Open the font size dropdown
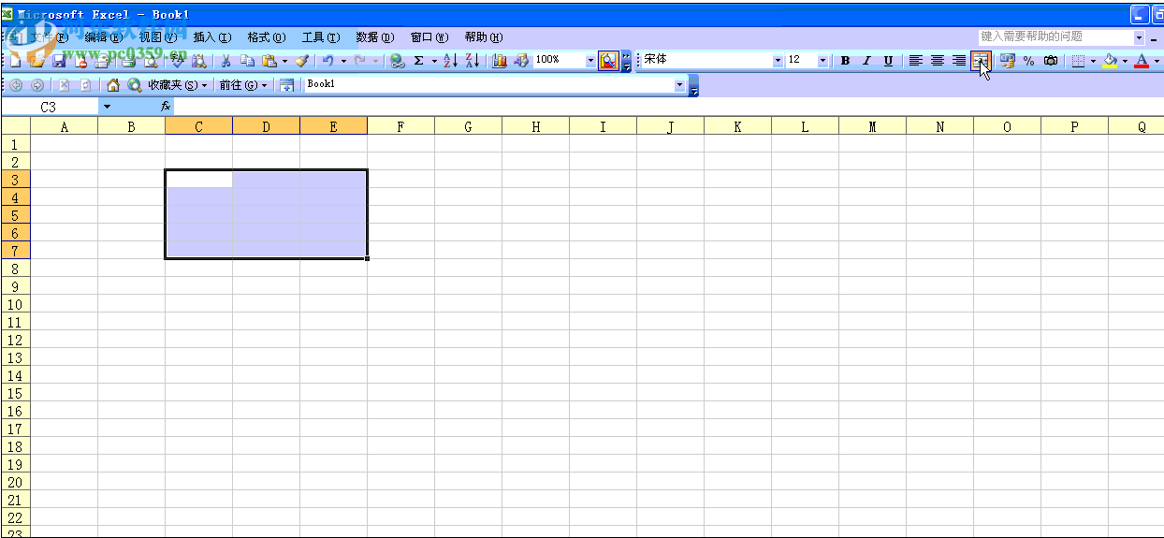This screenshot has width=1164, height=538. point(822,61)
